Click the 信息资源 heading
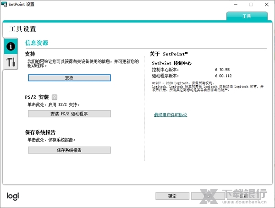The height and width of the screenshot is (208, 275). click(x=37, y=43)
